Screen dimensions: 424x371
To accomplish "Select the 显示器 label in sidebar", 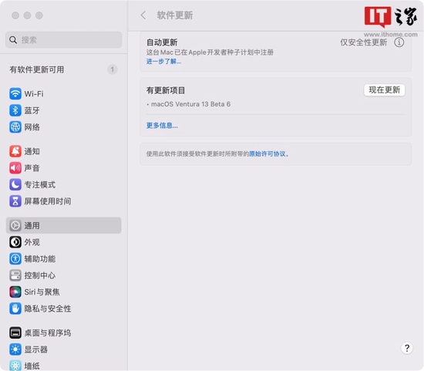I will tap(36, 349).
